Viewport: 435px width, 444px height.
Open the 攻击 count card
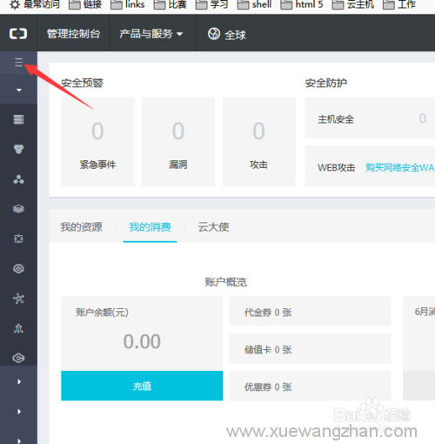(259, 142)
